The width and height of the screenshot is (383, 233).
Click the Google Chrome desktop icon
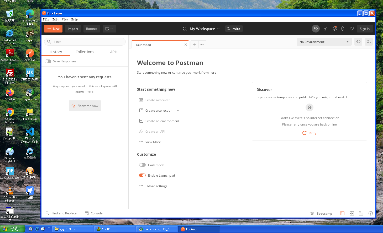tap(10, 116)
